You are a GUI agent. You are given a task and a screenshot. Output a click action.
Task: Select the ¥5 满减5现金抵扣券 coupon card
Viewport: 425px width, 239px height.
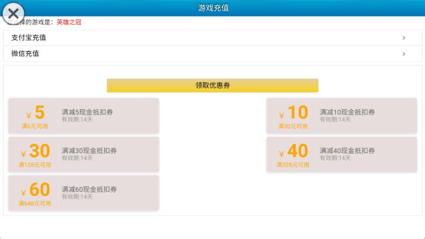coord(83,116)
